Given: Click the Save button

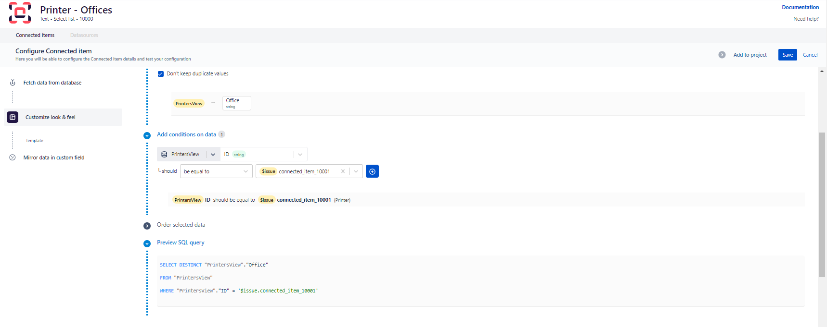Looking at the screenshot, I should coord(787,55).
